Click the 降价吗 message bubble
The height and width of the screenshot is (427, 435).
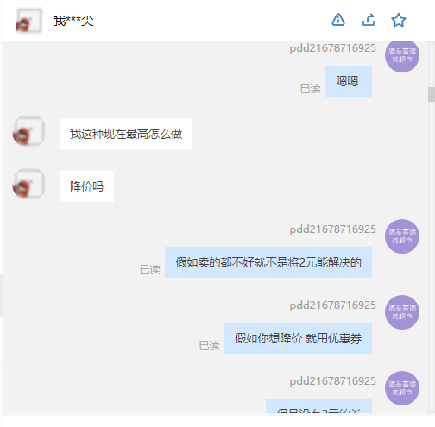86,186
